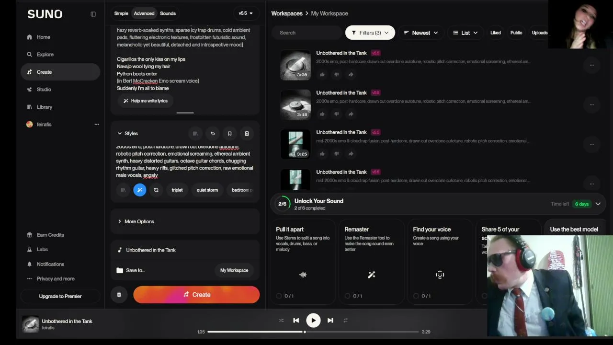Open the Newest sort dropdown
Image resolution: width=613 pixels, height=345 pixels.
pyautogui.click(x=421, y=33)
